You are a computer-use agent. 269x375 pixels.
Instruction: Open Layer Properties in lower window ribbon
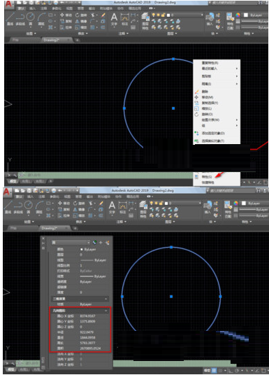tap(143, 209)
